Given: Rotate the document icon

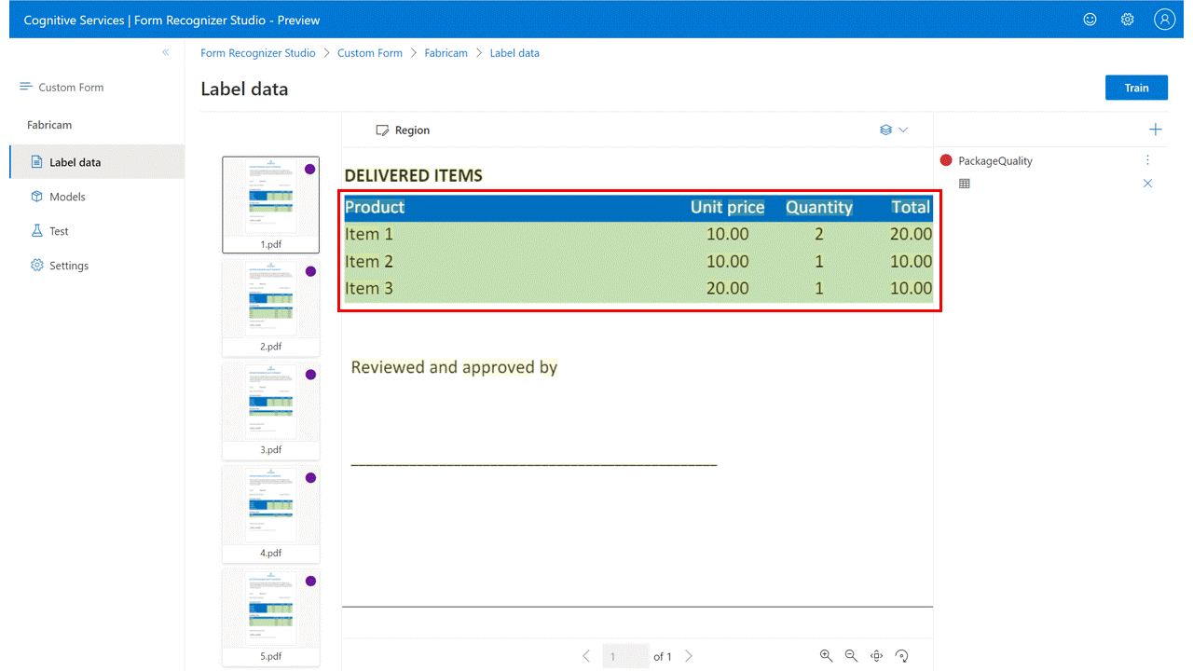Looking at the screenshot, I should pos(901,656).
